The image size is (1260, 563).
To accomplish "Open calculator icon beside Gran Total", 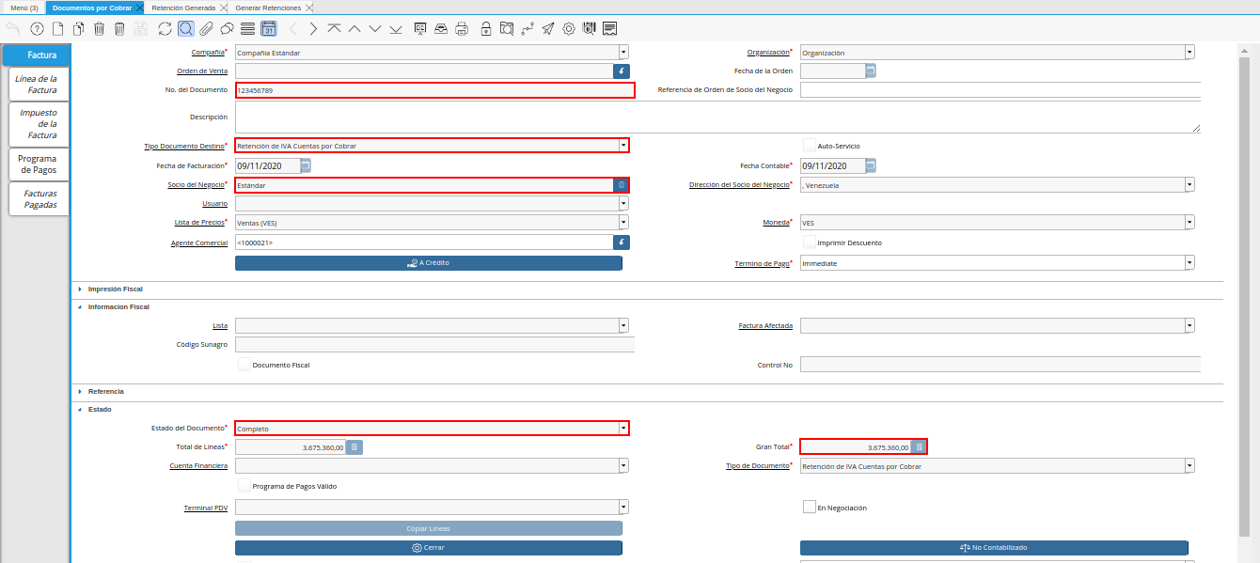I will pos(920,447).
